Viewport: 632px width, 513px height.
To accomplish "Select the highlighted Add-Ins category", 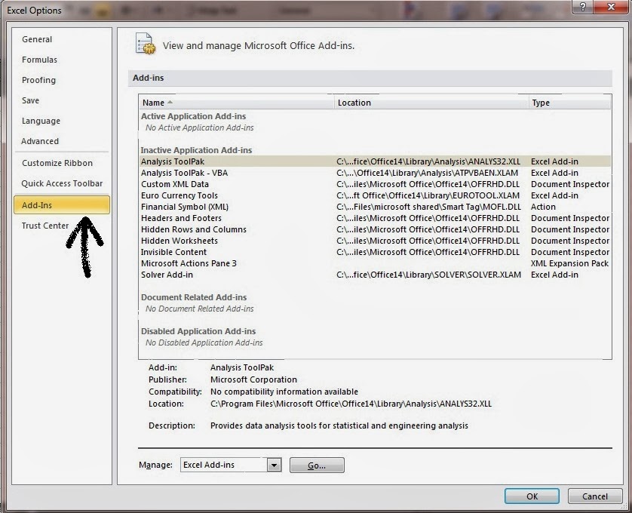I will pyautogui.click(x=62, y=205).
